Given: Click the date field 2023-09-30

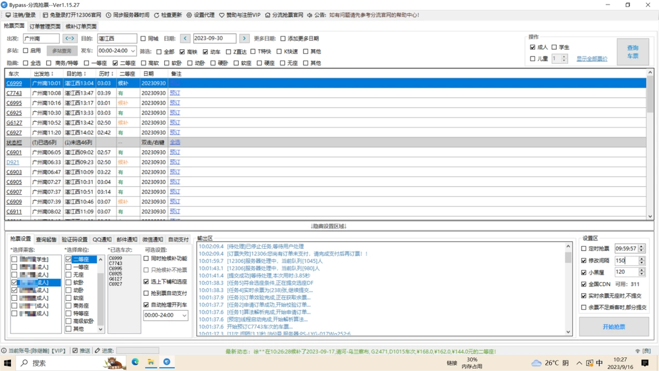Looking at the screenshot, I should pyautogui.click(x=215, y=38).
